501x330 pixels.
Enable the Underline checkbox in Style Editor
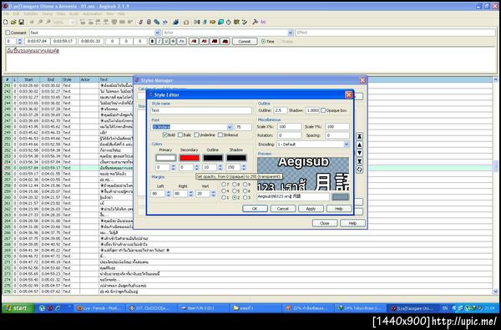click(x=196, y=135)
